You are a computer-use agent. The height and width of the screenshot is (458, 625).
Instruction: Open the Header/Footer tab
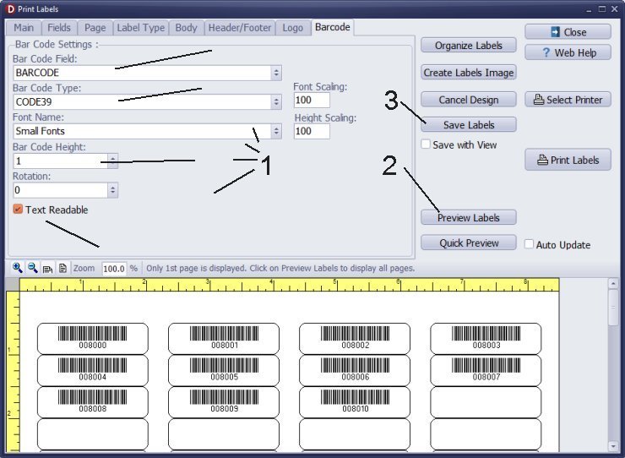(x=241, y=28)
